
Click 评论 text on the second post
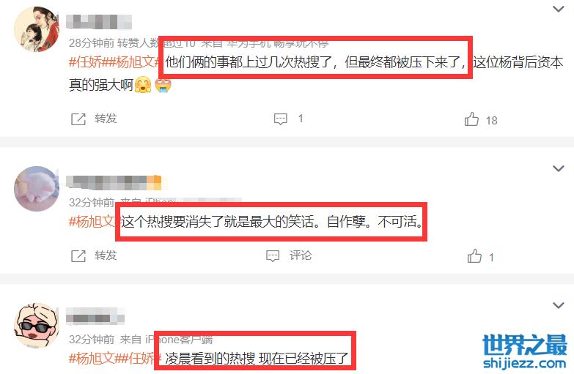(301, 255)
